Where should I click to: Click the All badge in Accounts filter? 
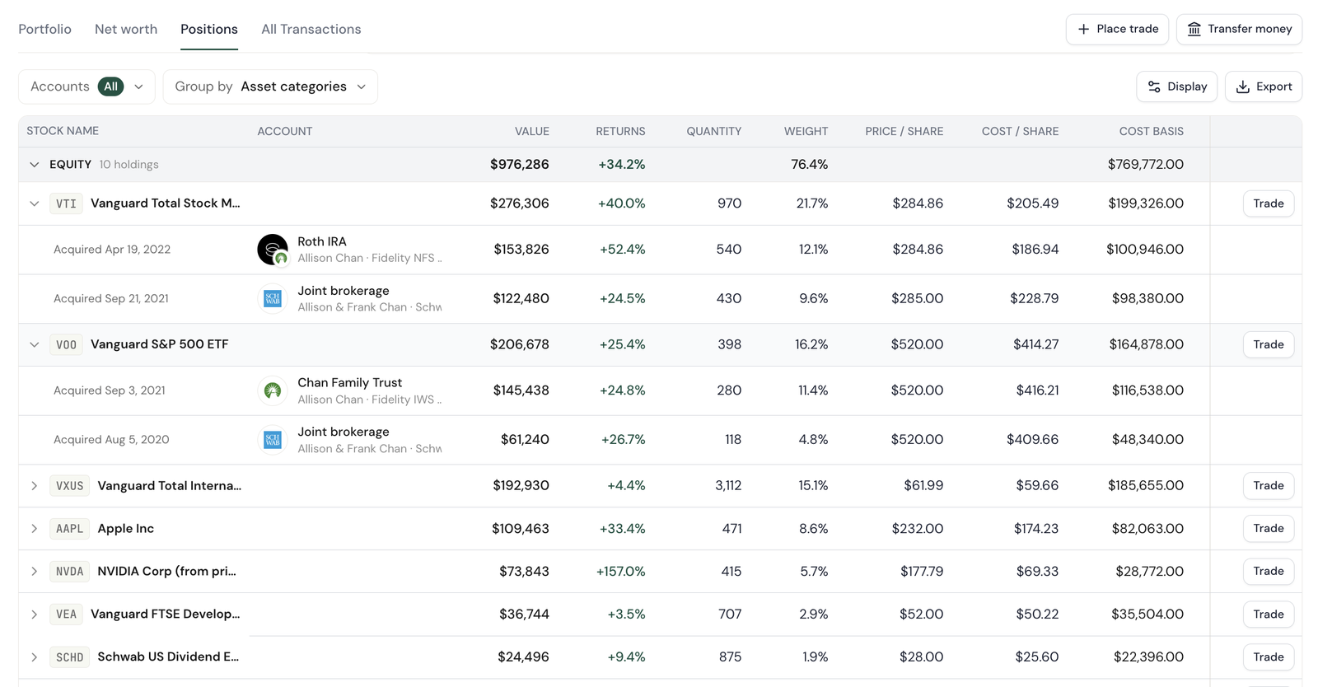pyautogui.click(x=110, y=86)
